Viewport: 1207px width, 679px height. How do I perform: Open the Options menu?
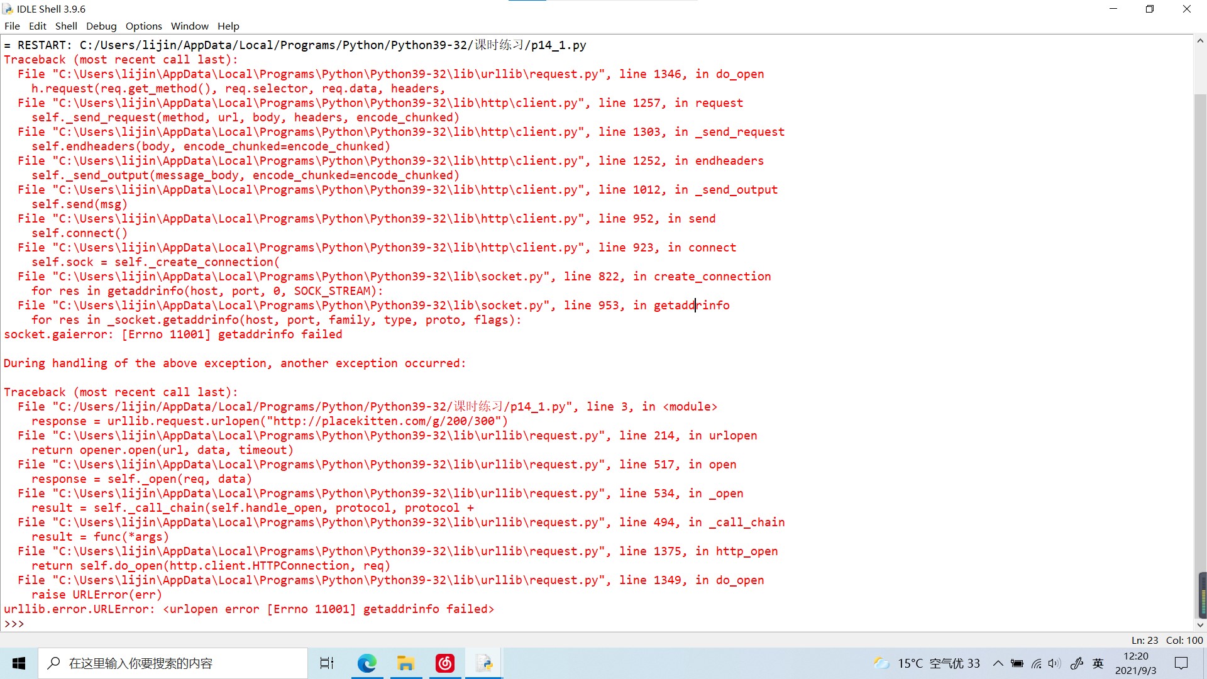[x=143, y=26]
